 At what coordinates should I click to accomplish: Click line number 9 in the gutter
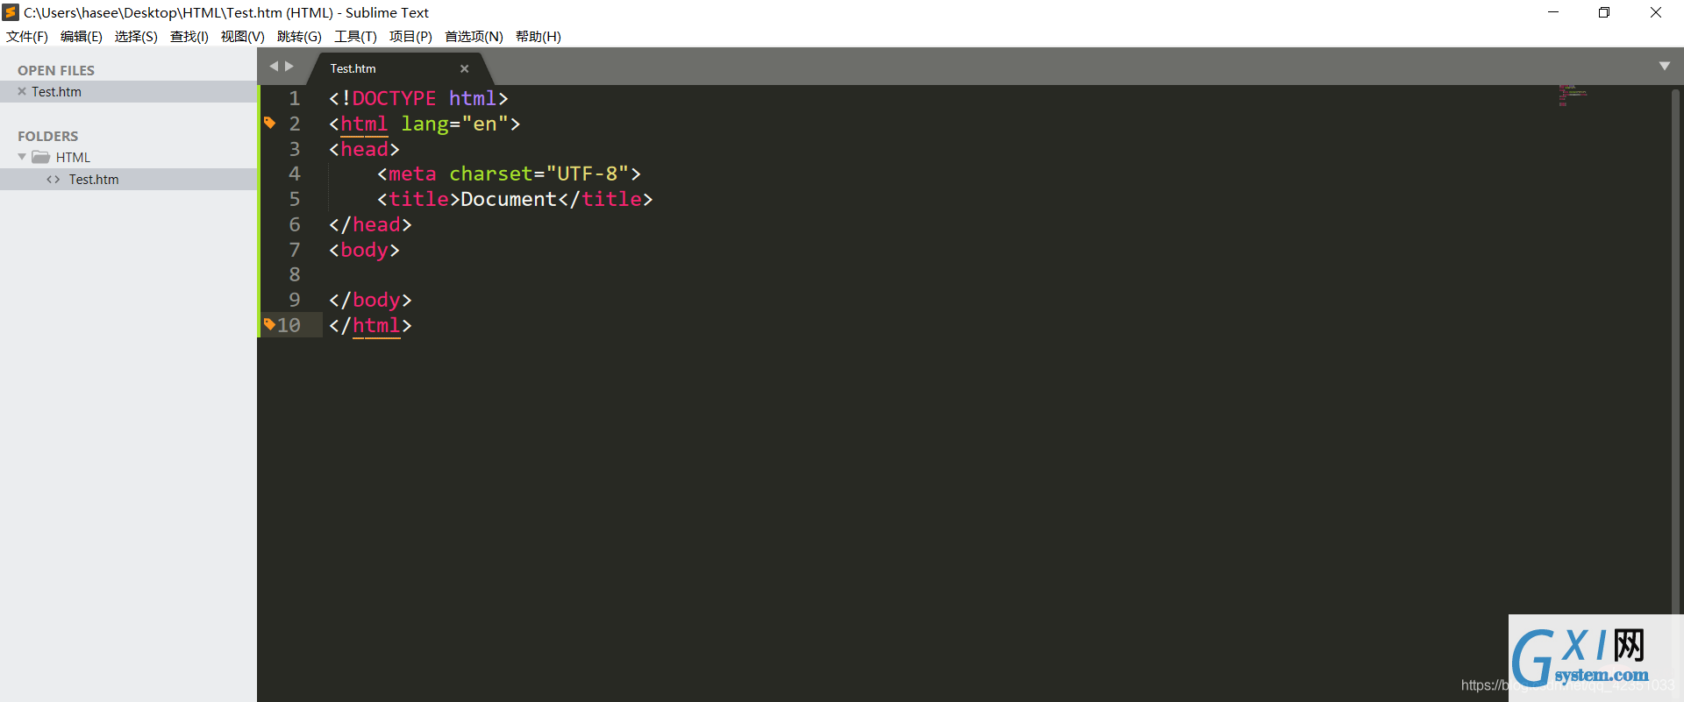pos(295,300)
